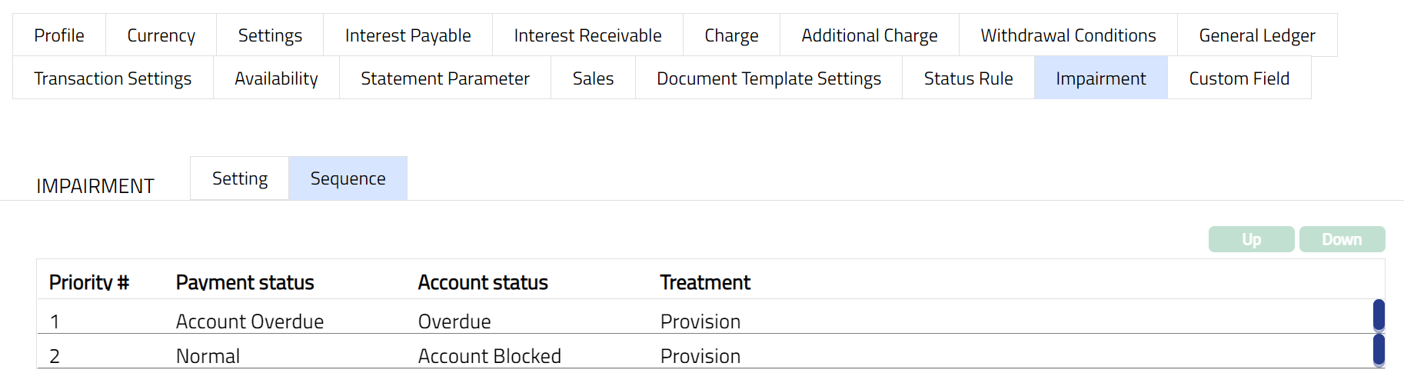Open the Document Template Settings tab

coord(768,78)
